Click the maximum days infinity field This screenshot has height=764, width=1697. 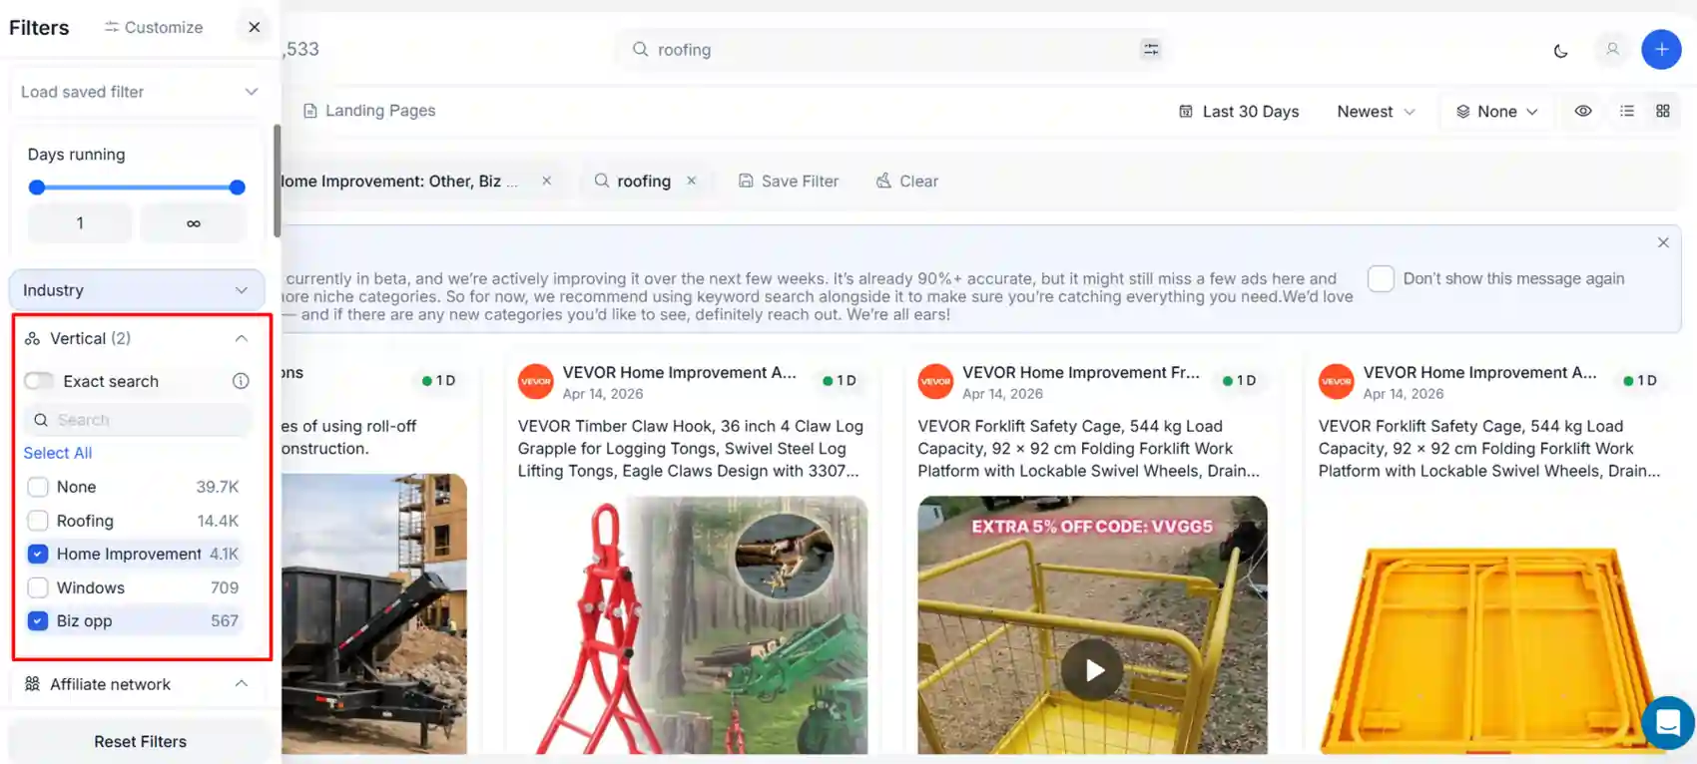point(194,223)
